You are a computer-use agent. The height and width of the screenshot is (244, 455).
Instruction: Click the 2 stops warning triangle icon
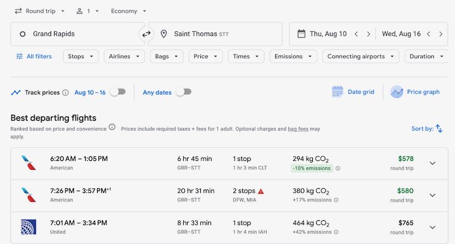[261, 191]
